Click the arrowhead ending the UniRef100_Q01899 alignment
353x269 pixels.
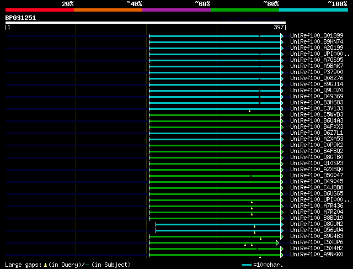(282, 36)
